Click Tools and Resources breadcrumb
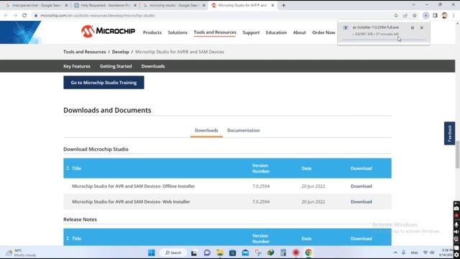460x259 pixels. pyautogui.click(x=85, y=52)
